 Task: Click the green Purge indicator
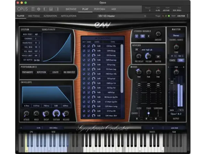tap(169, 16)
